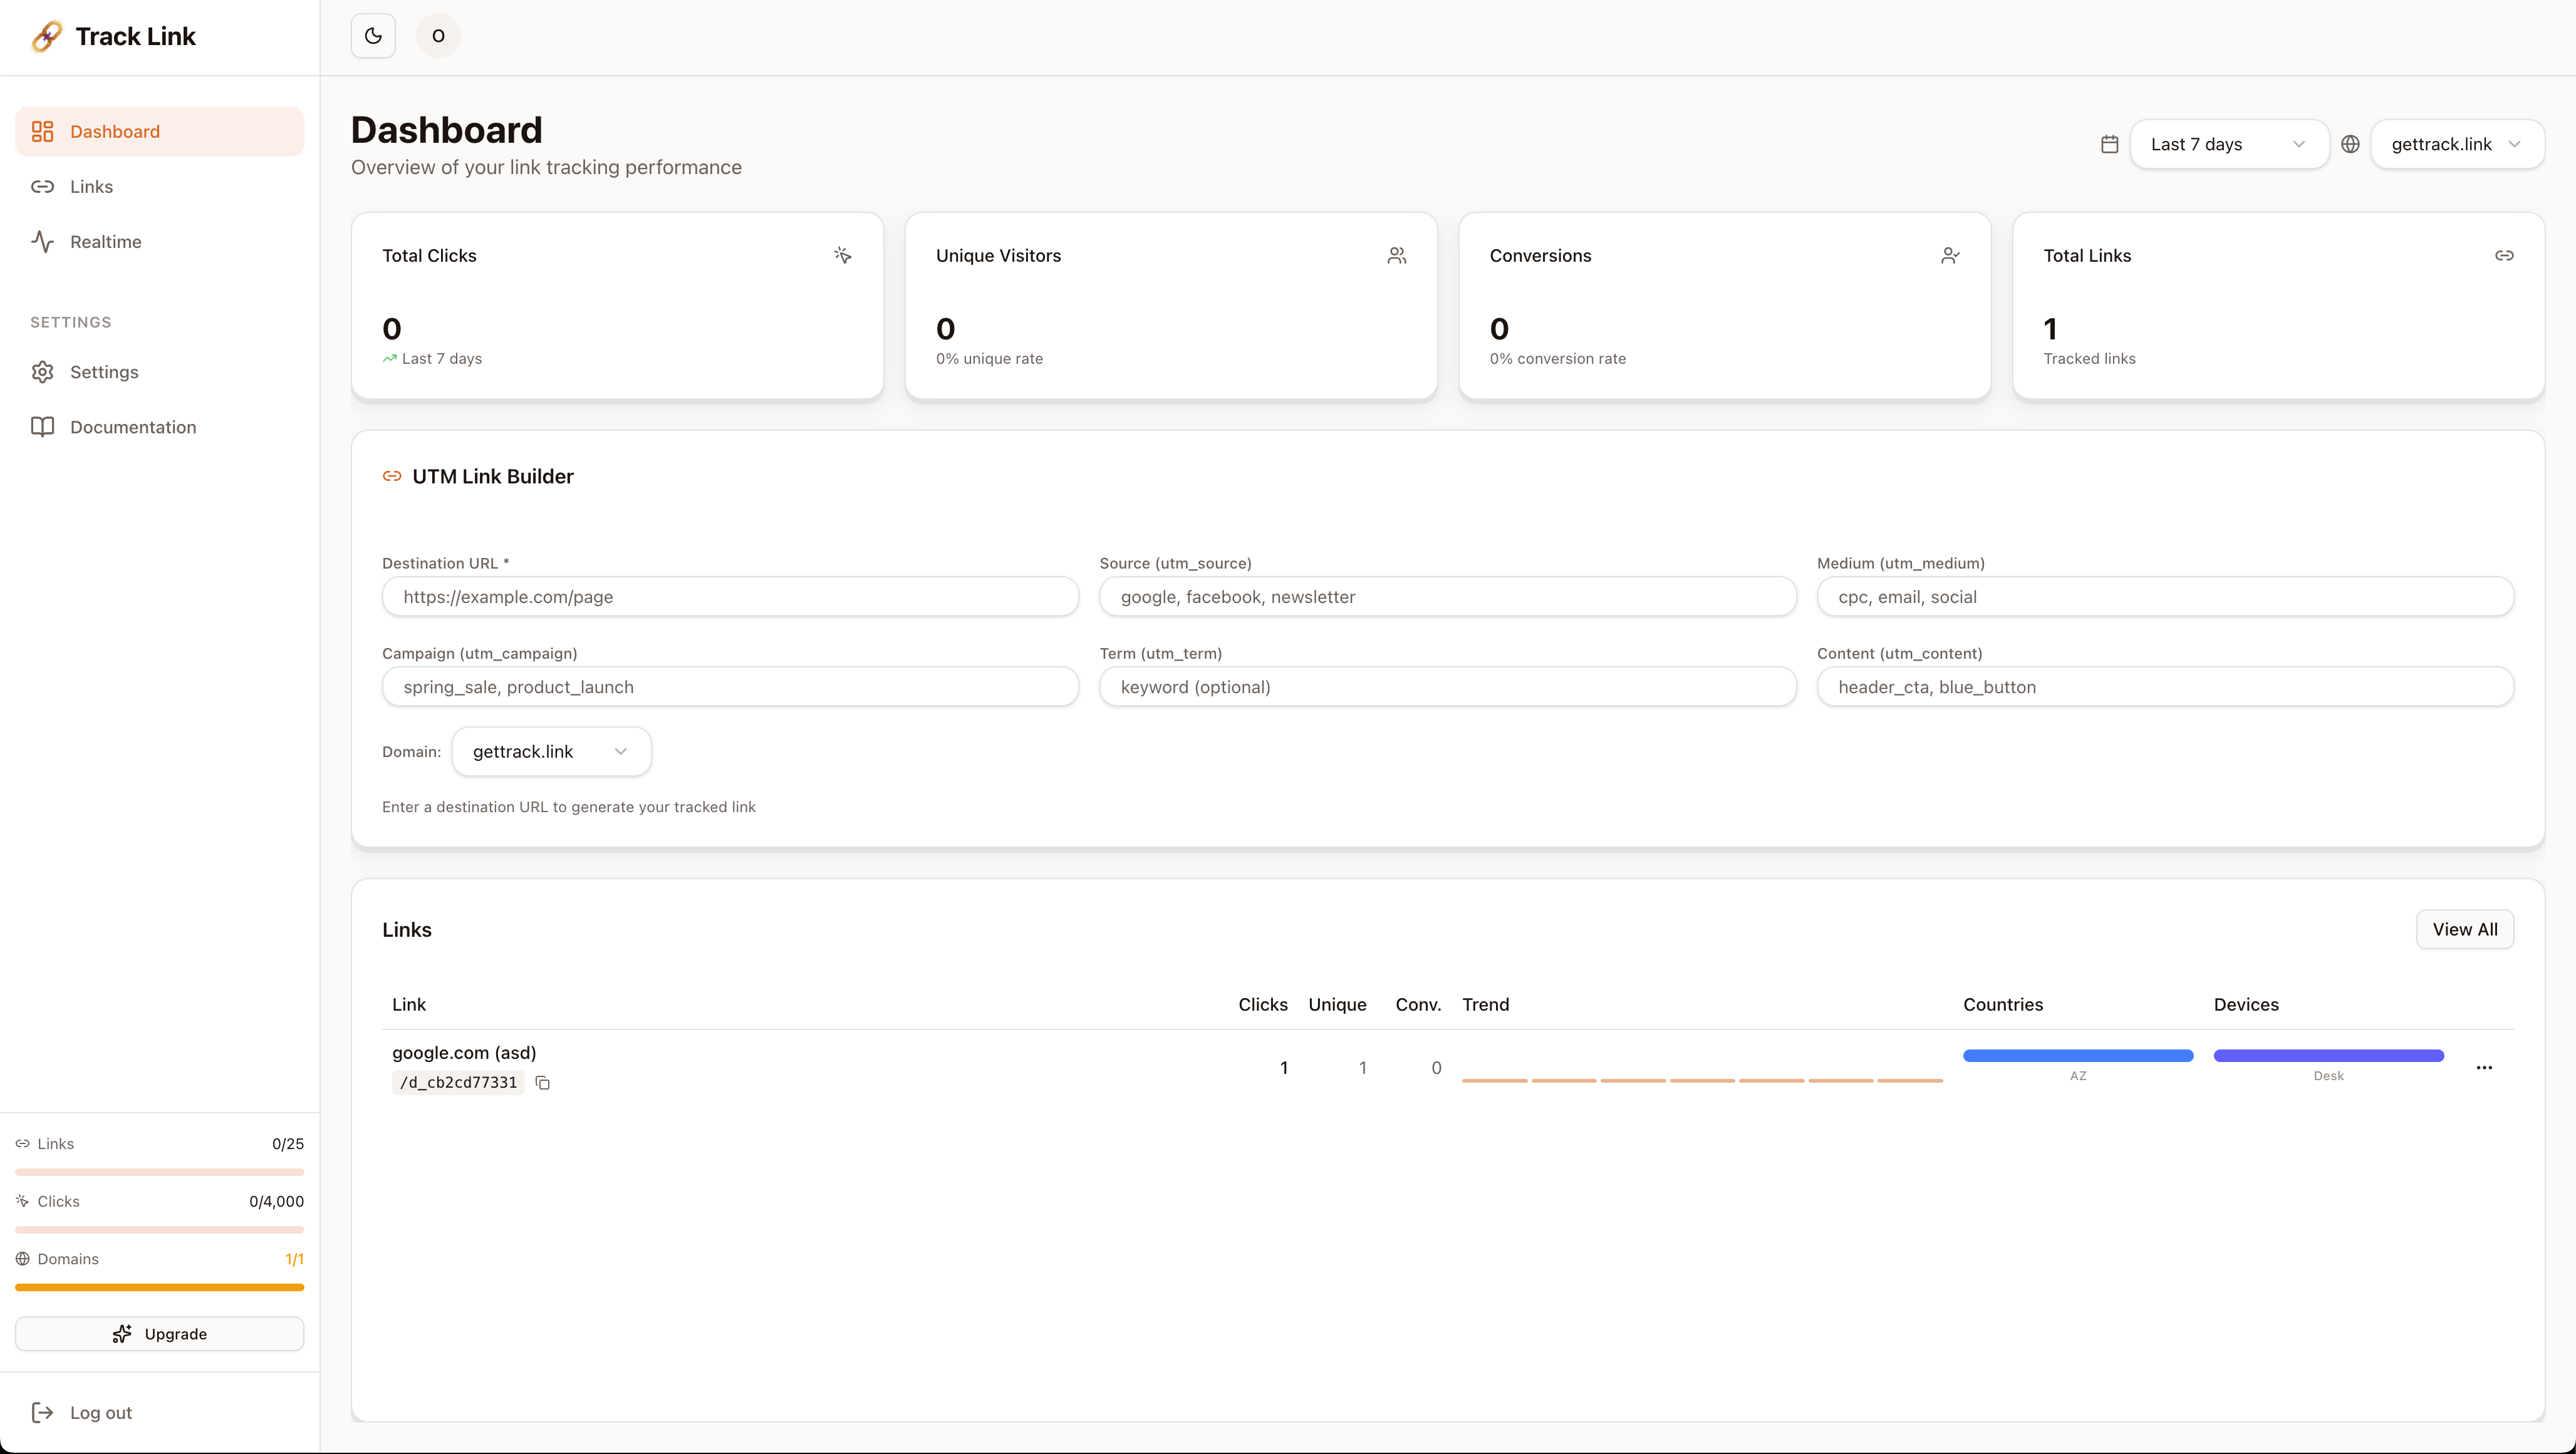The height and width of the screenshot is (1454, 2576).
Task: Click the Total Clicks sparkle icon
Action: pyautogui.click(x=843, y=256)
